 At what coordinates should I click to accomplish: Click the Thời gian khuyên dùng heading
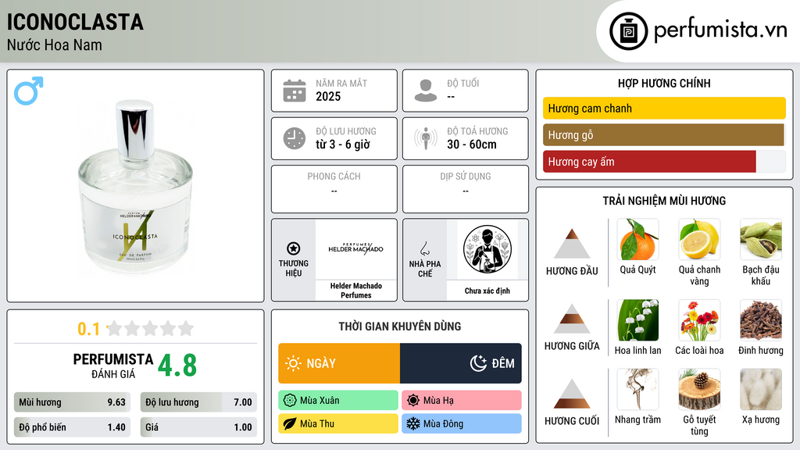[400, 327]
